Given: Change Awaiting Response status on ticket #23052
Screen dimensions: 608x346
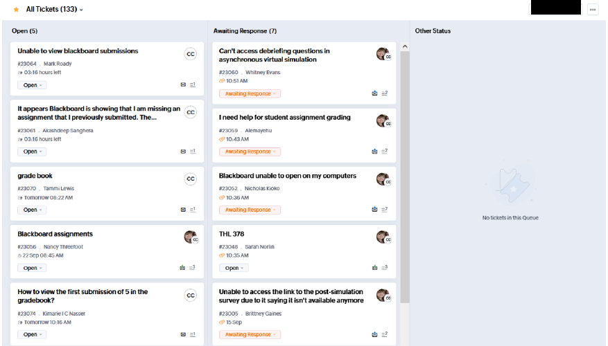Looking at the screenshot, I should tap(250, 210).
